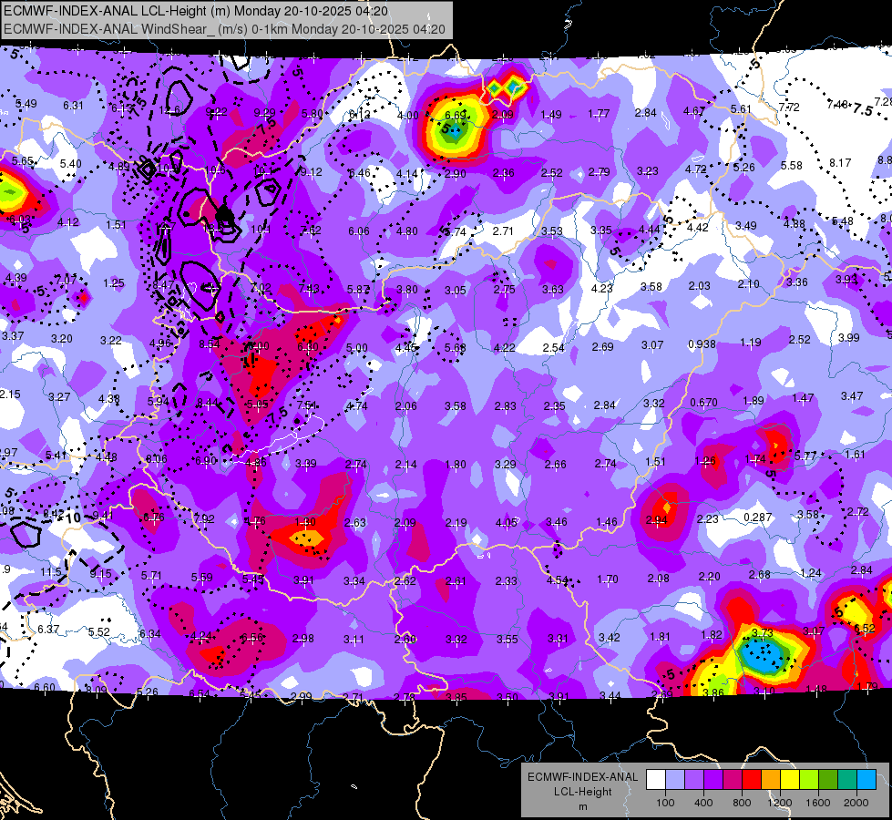Click legend label '400'
This screenshot has width=892, height=820.
[703, 803]
